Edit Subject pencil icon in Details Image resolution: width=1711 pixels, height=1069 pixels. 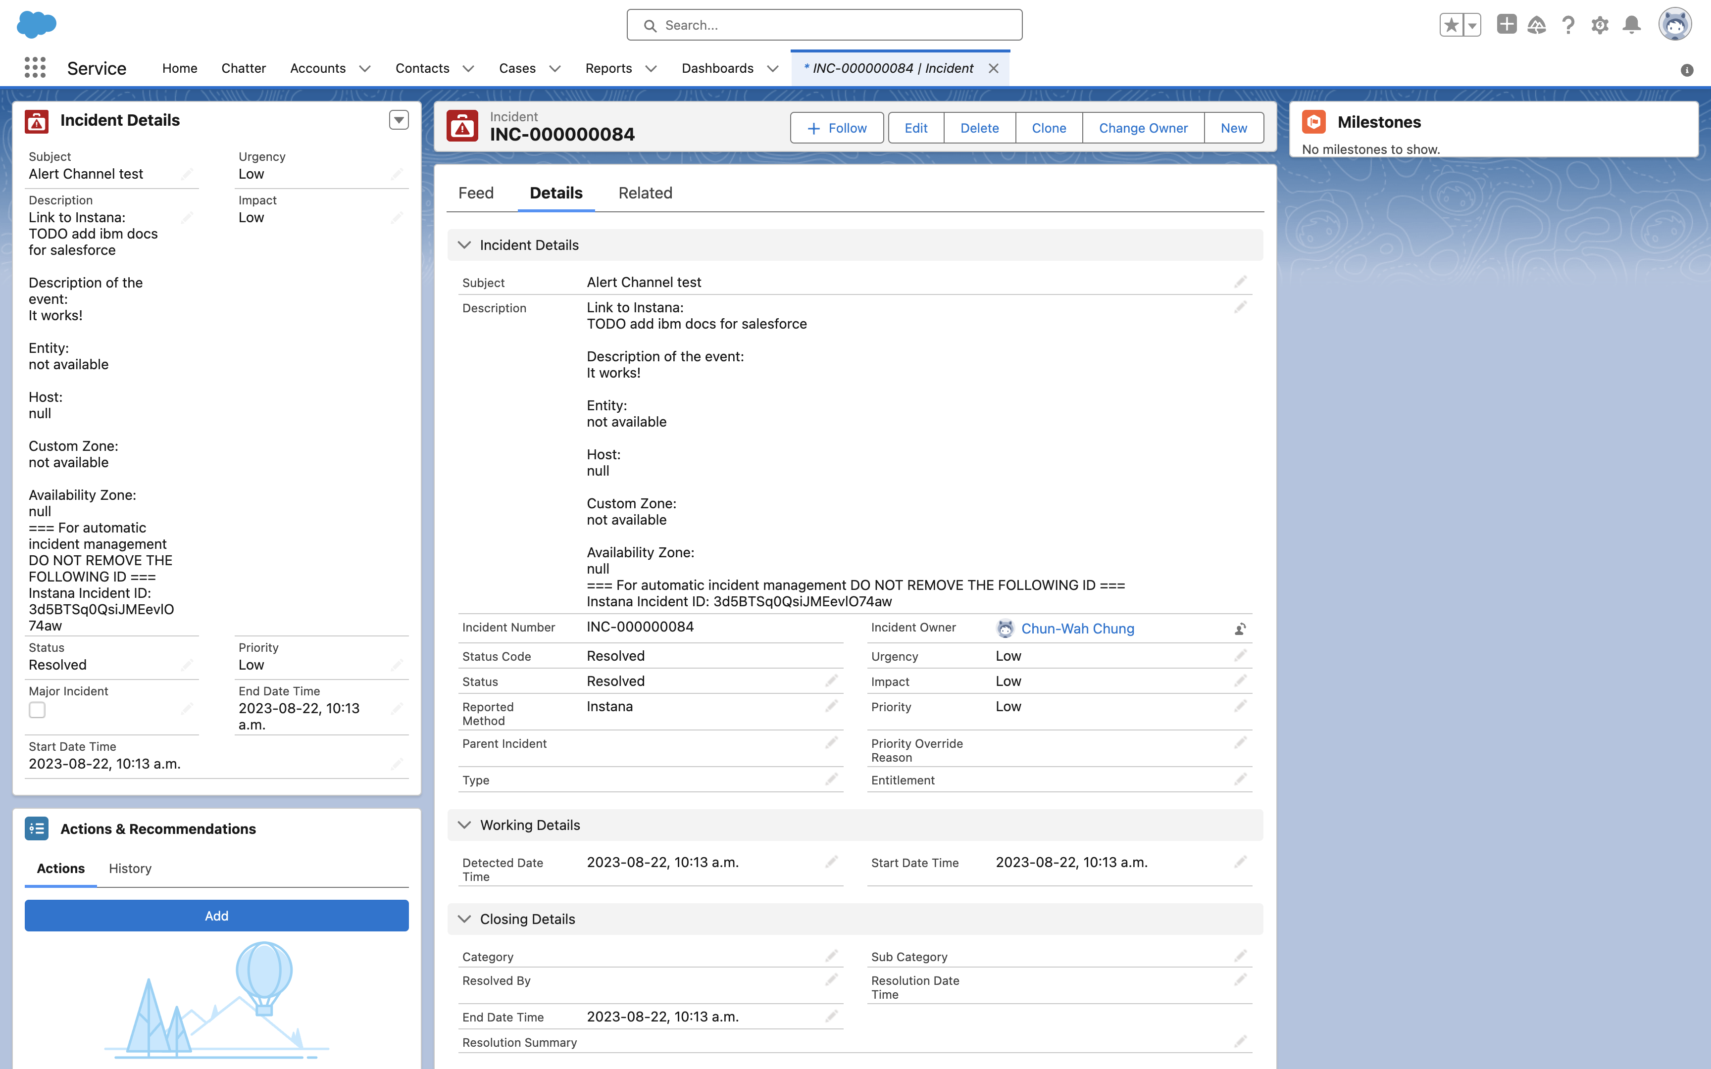tap(1240, 282)
